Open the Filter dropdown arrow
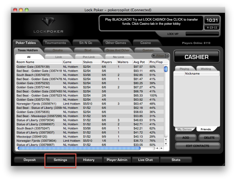Viewport: 236px width, 181px height. [167, 56]
